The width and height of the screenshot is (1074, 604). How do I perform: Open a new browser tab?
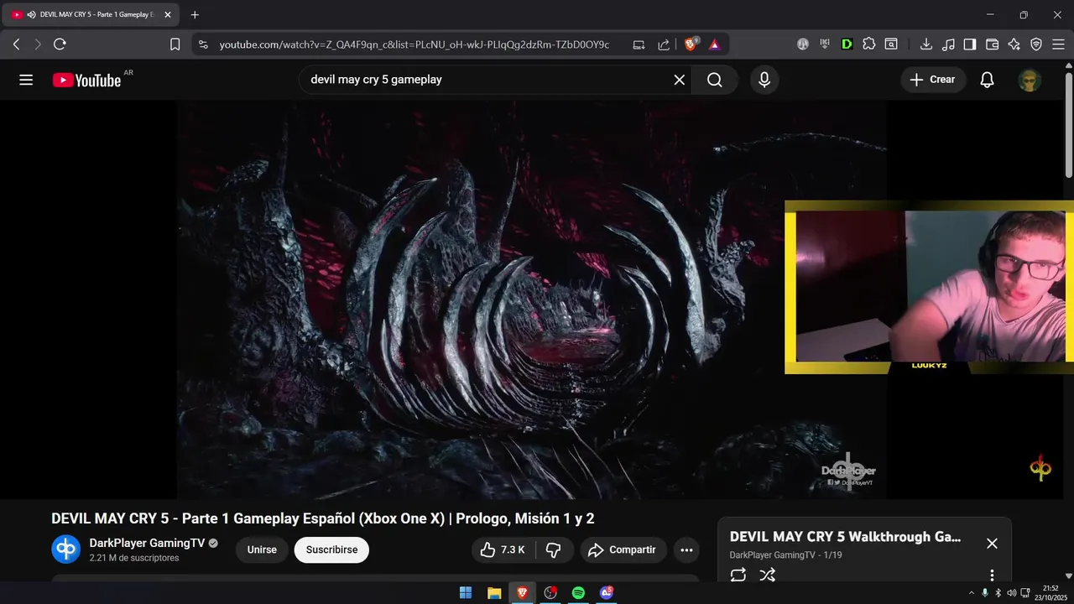[x=195, y=15]
